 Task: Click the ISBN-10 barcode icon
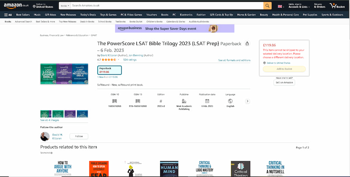point(115,101)
